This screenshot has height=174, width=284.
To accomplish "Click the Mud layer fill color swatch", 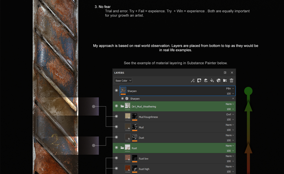I will [x=127, y=126].
